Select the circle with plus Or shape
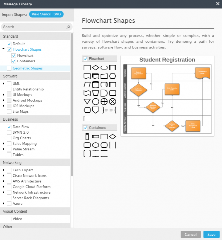 point(104,102)
